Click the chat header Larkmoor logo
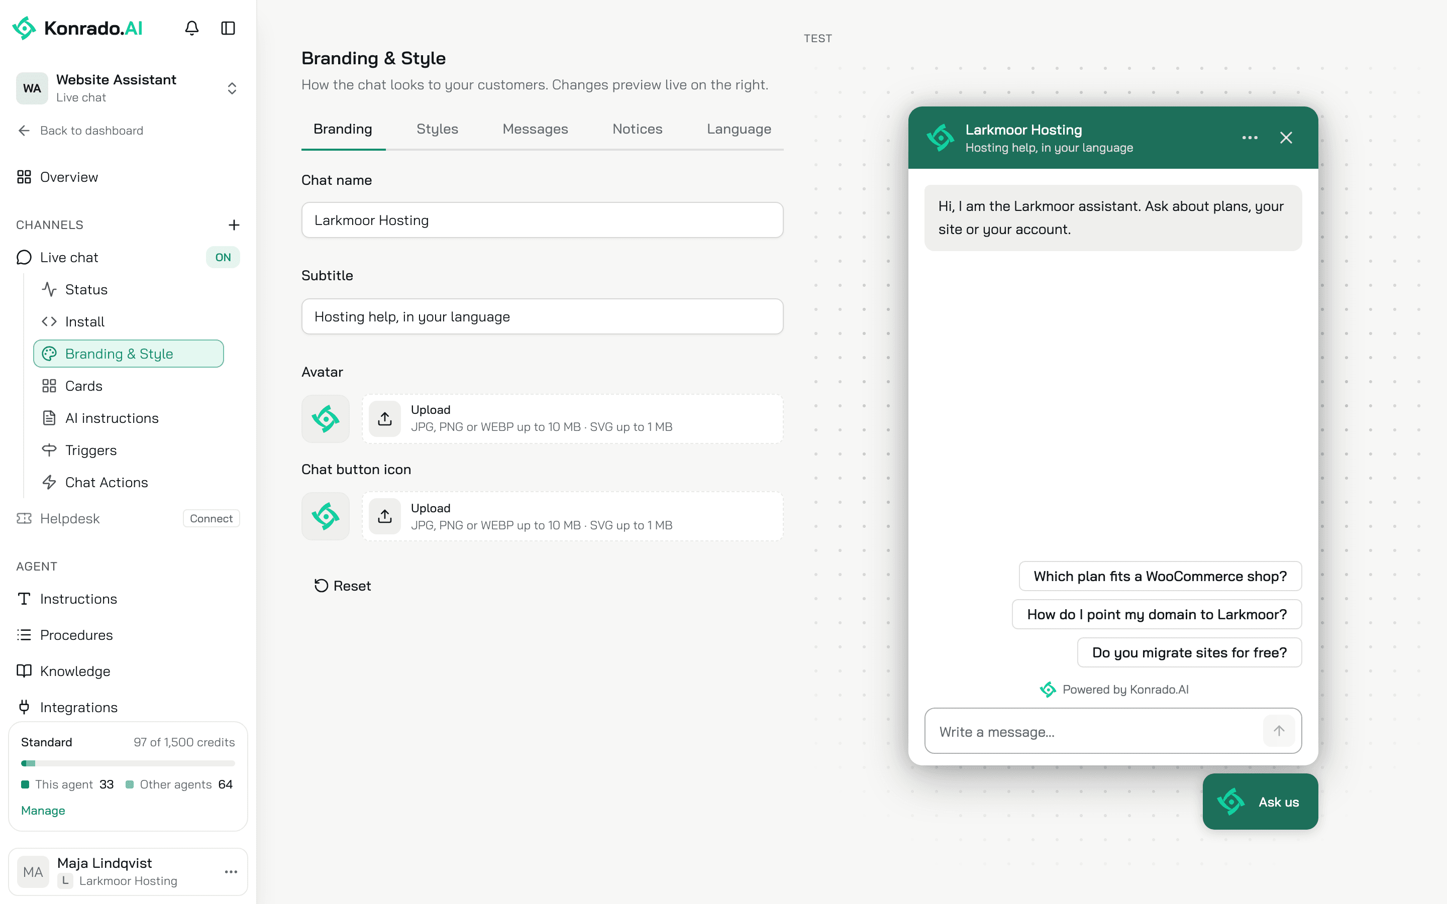 [x=940, y=138]
